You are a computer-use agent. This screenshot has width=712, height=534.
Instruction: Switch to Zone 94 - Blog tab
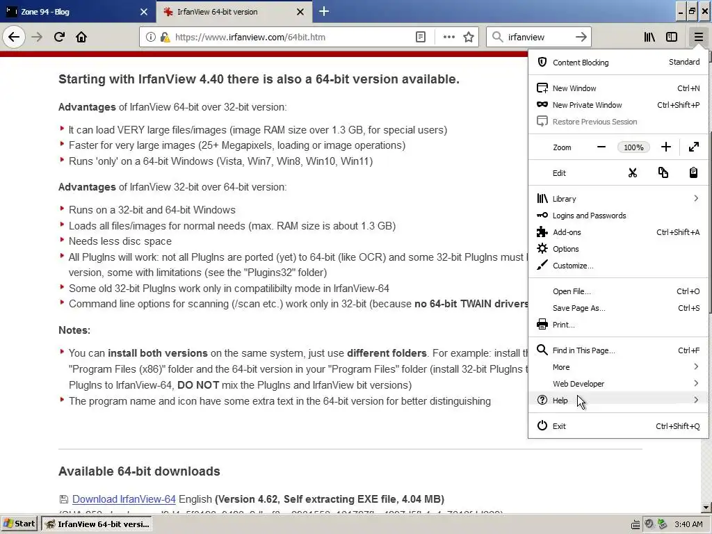pos(77,12)
